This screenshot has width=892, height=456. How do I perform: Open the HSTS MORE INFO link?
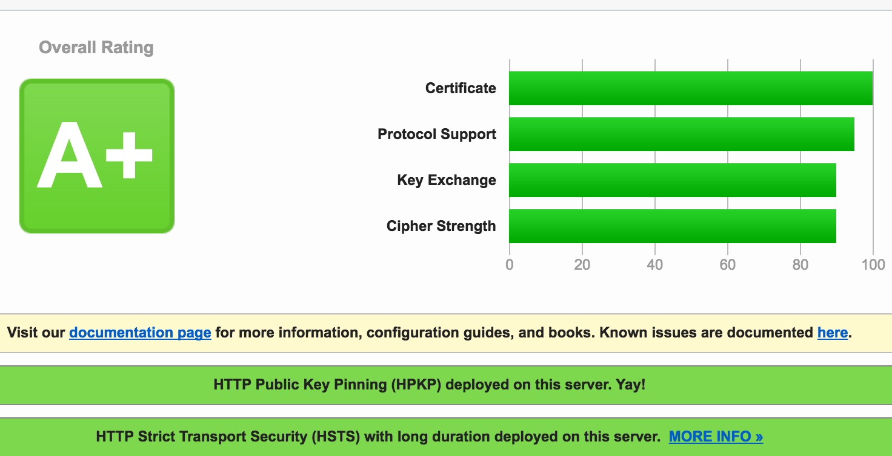point(716,437)
